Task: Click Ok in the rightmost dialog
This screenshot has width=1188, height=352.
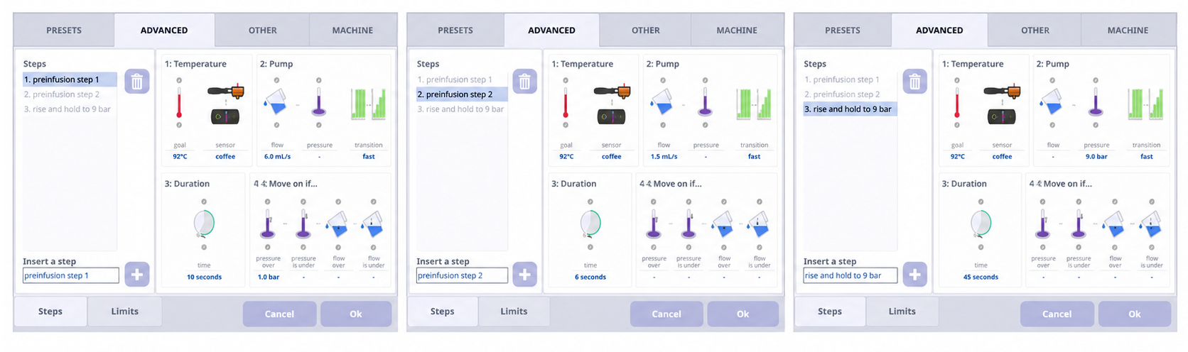Action: pos(1134,314)
